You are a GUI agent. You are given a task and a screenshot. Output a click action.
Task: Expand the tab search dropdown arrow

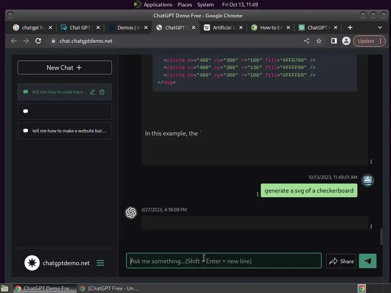[380, 27]
